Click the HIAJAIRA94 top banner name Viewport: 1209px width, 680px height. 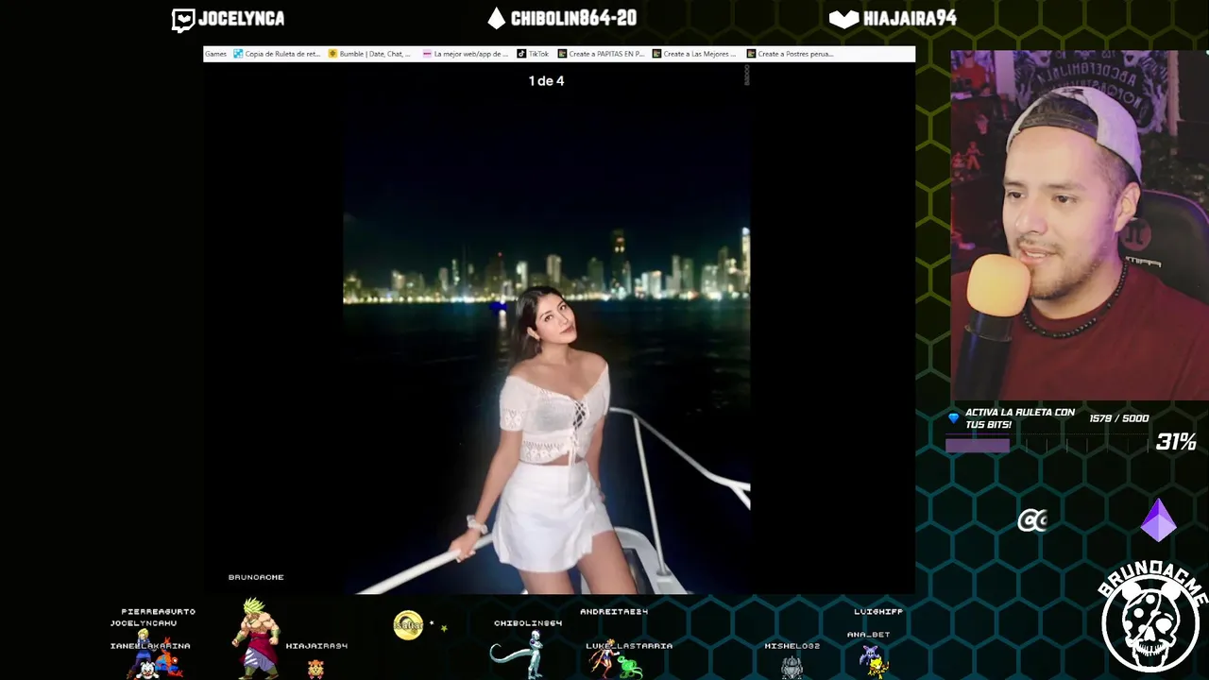909,19
